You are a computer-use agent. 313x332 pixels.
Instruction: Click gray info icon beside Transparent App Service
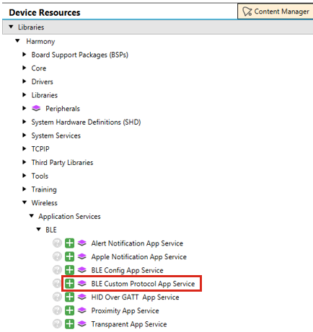click(x=57, y=324)
